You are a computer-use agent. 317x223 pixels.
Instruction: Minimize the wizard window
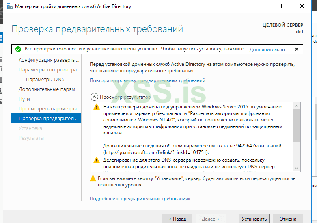click(265, 6)
